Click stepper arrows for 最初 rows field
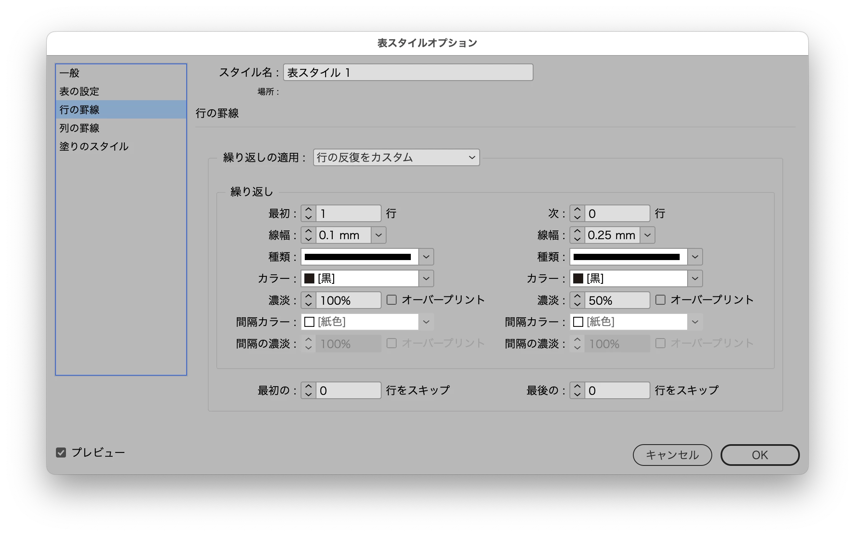 309,213
